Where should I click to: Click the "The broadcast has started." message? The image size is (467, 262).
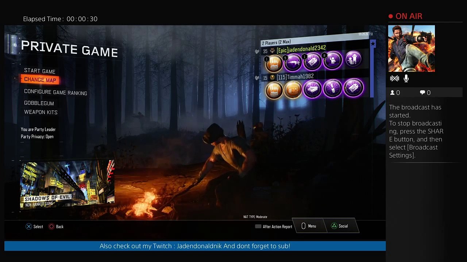(415, 111)
